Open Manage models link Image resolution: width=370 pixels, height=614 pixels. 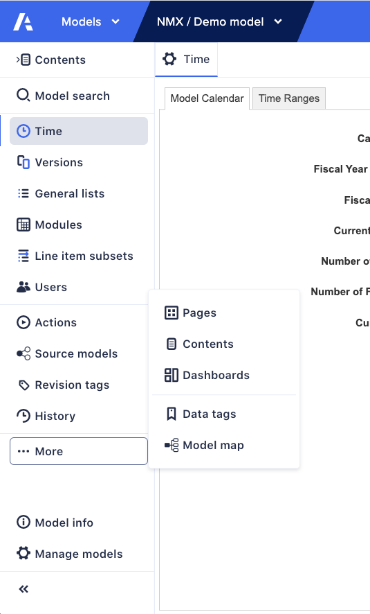[x=70, y=554]
